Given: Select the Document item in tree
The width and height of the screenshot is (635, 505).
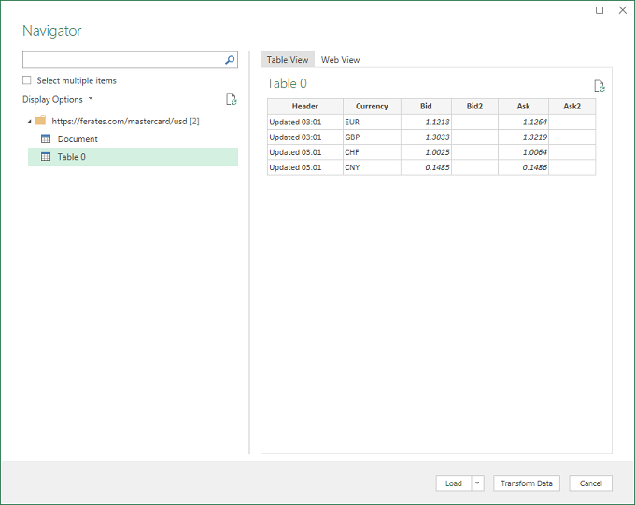Looking at the screenshot, I should [x=78, y=139].
